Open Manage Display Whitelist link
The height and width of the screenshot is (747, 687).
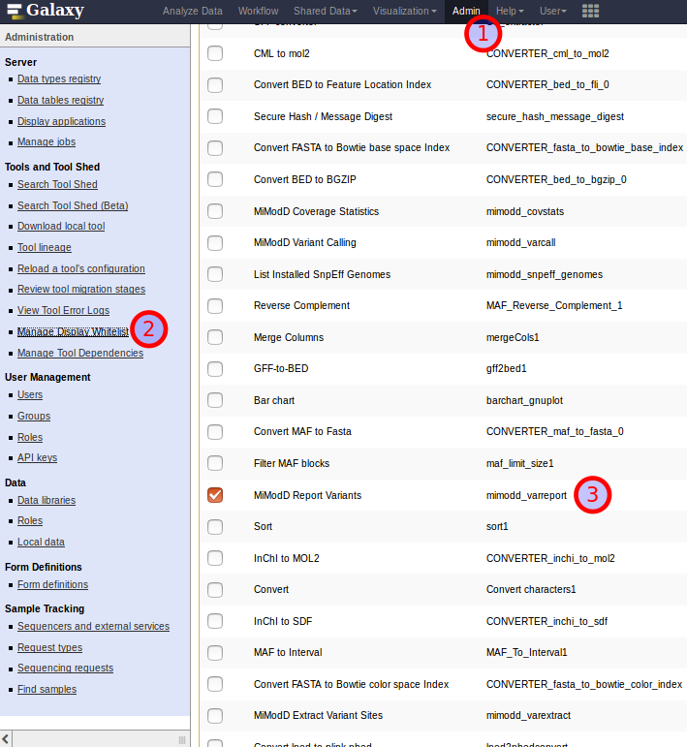[x=73, y=332]
